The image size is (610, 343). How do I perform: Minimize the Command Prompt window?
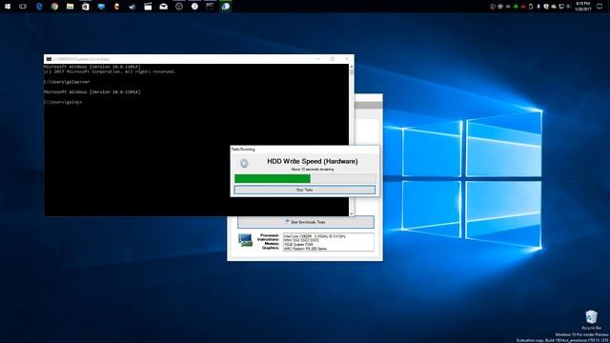point(318,59)
